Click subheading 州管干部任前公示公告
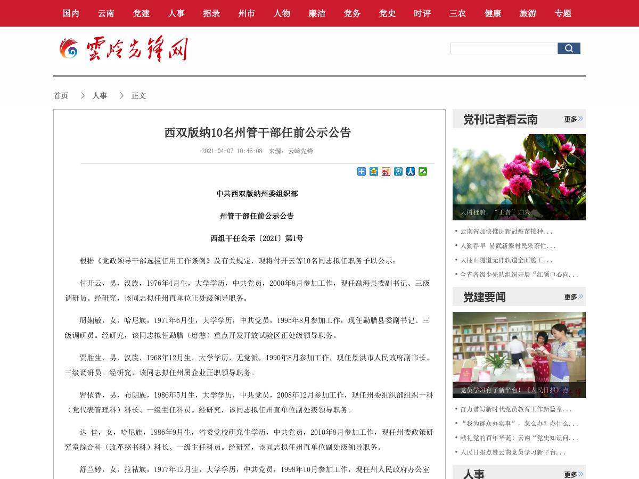The height and width of the screenshot is (479, 639). tap(257, 216)
